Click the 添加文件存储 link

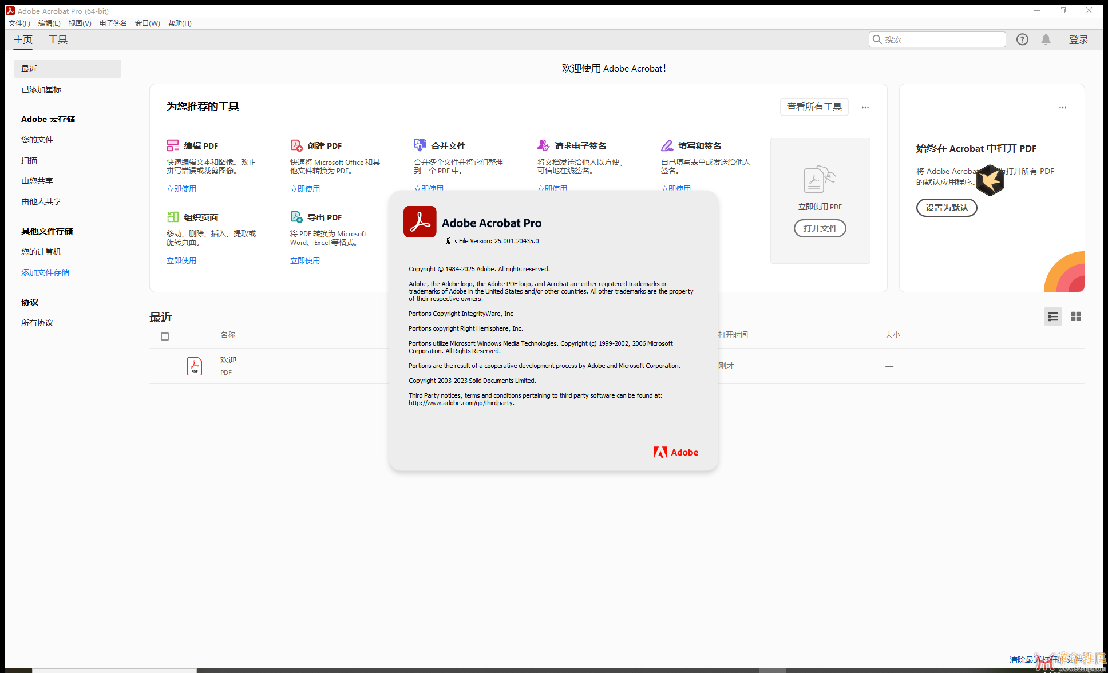pos(45,272)
